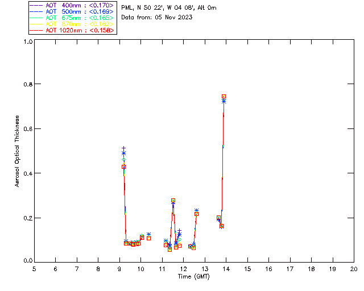Click the x-axis label 9
364x291 pixels.
(x=119, y=269)
